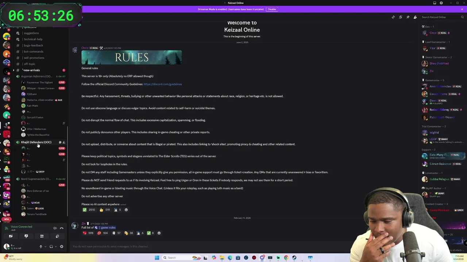
Task: Toggle member list icon in header
Action: 415,17
